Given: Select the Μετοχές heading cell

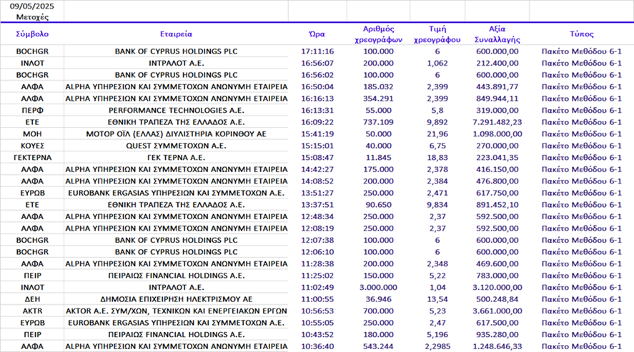Looking at the screenshot, I should (x=32, y=17).
